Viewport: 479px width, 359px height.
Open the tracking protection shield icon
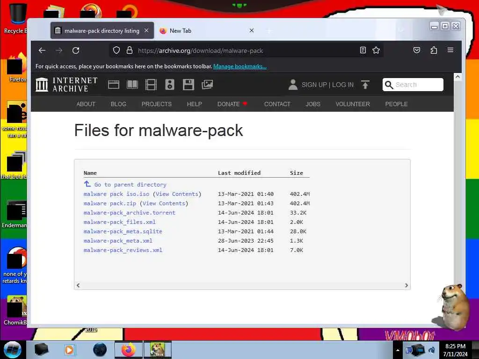coord(116,50)
